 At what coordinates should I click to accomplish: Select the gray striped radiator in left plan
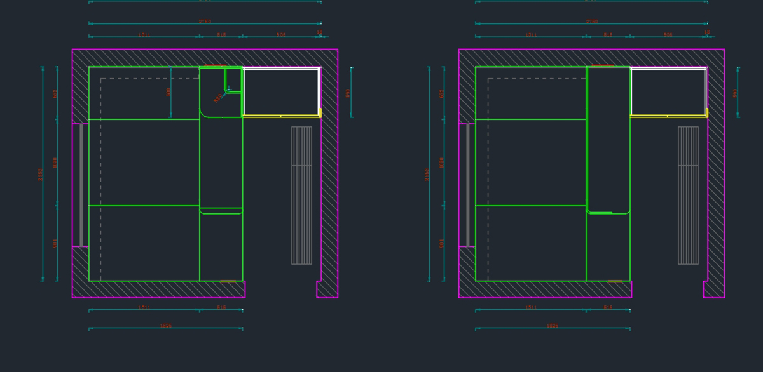[x=301, y=195]
